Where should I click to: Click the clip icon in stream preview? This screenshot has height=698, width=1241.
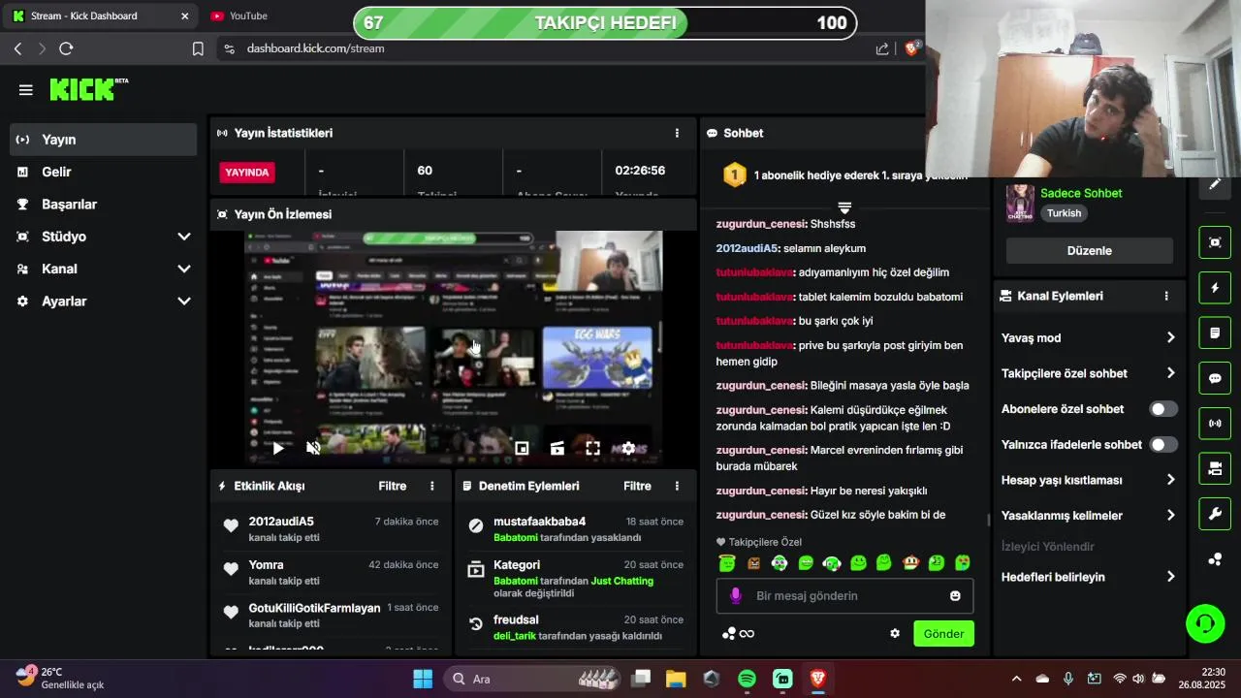557,448
